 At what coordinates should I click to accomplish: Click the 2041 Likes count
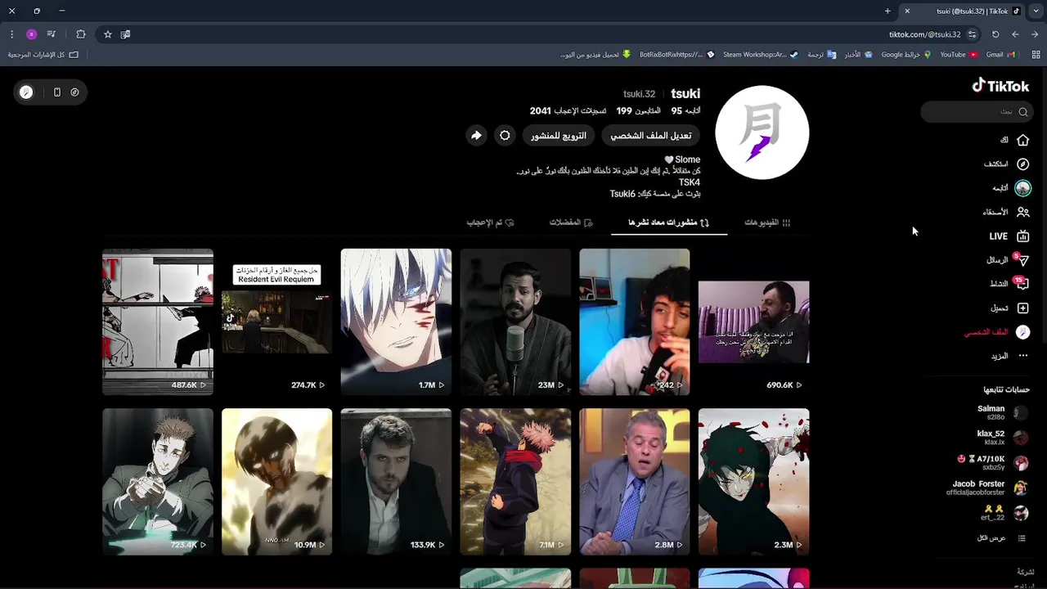tap(568, 110)
